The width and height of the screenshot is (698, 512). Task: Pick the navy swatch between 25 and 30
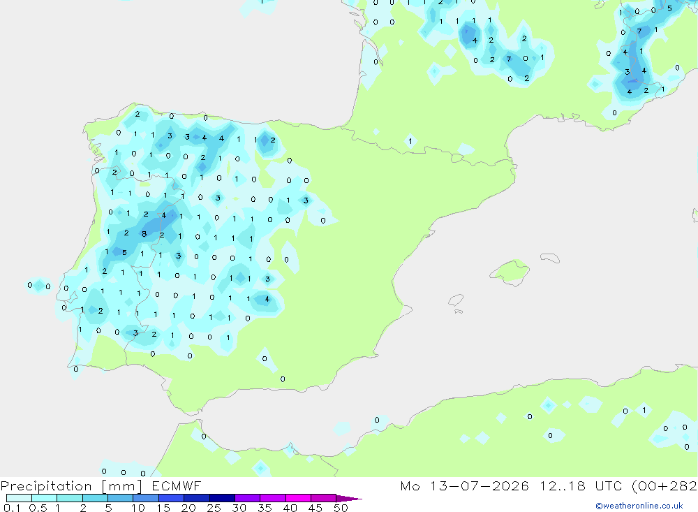click(222, 498)
